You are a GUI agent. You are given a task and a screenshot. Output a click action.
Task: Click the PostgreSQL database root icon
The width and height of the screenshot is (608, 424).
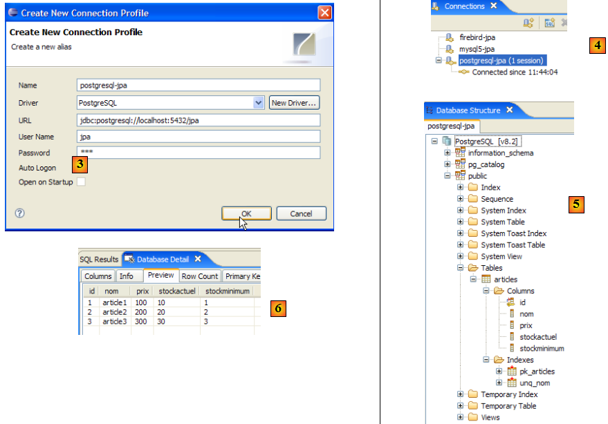tap(447, 141)
